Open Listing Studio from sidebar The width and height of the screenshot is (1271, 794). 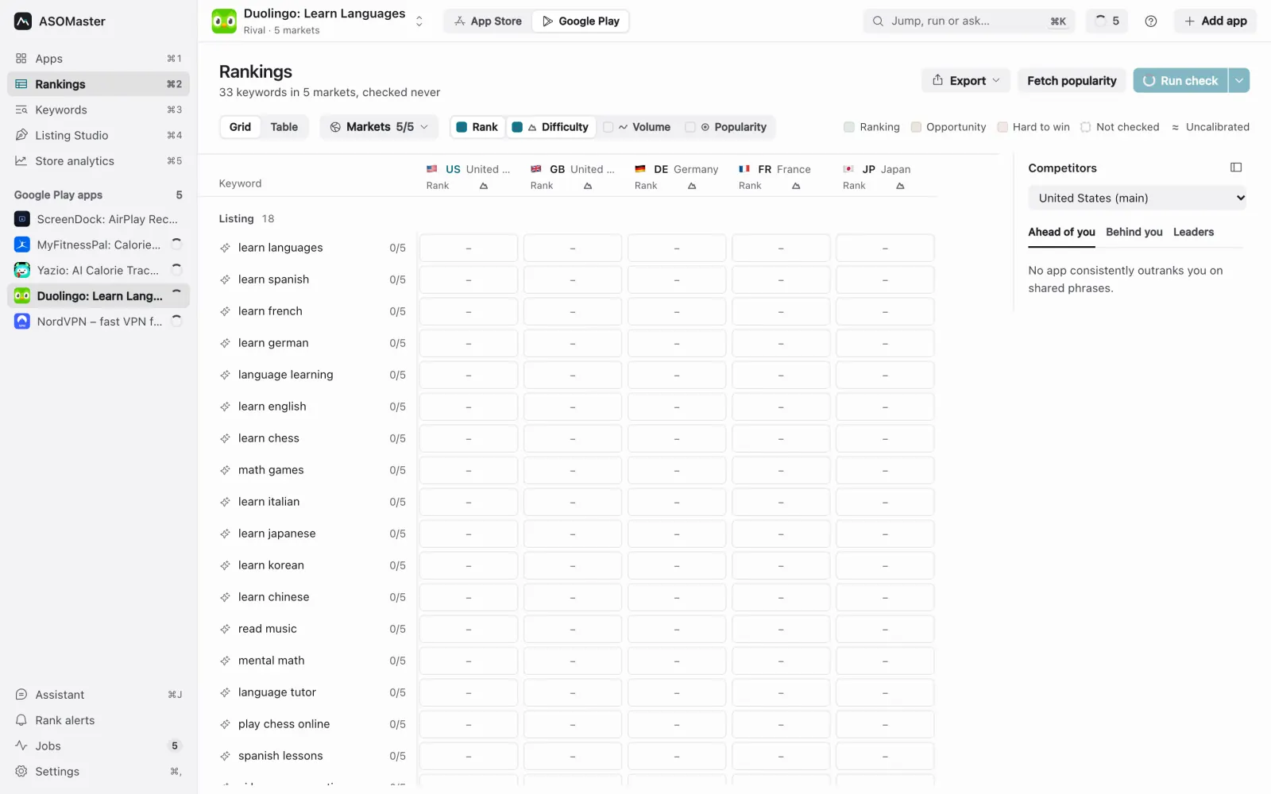pyautogui.click(x=99, y=135)
